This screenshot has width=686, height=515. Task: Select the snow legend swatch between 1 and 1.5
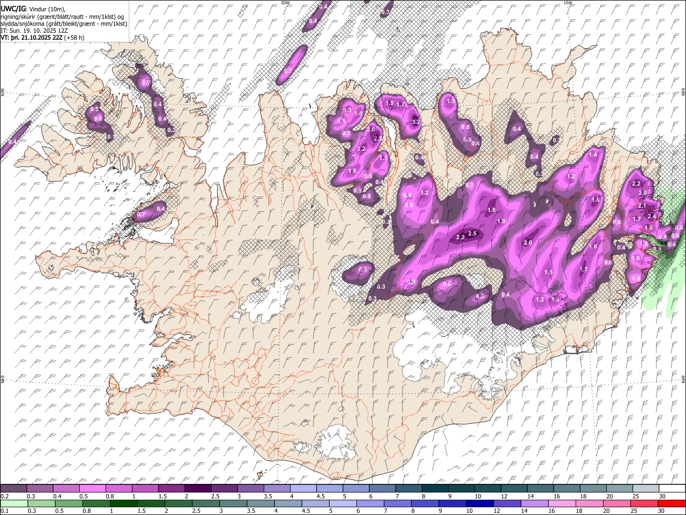pyautogui.click(x=145, y=489)
